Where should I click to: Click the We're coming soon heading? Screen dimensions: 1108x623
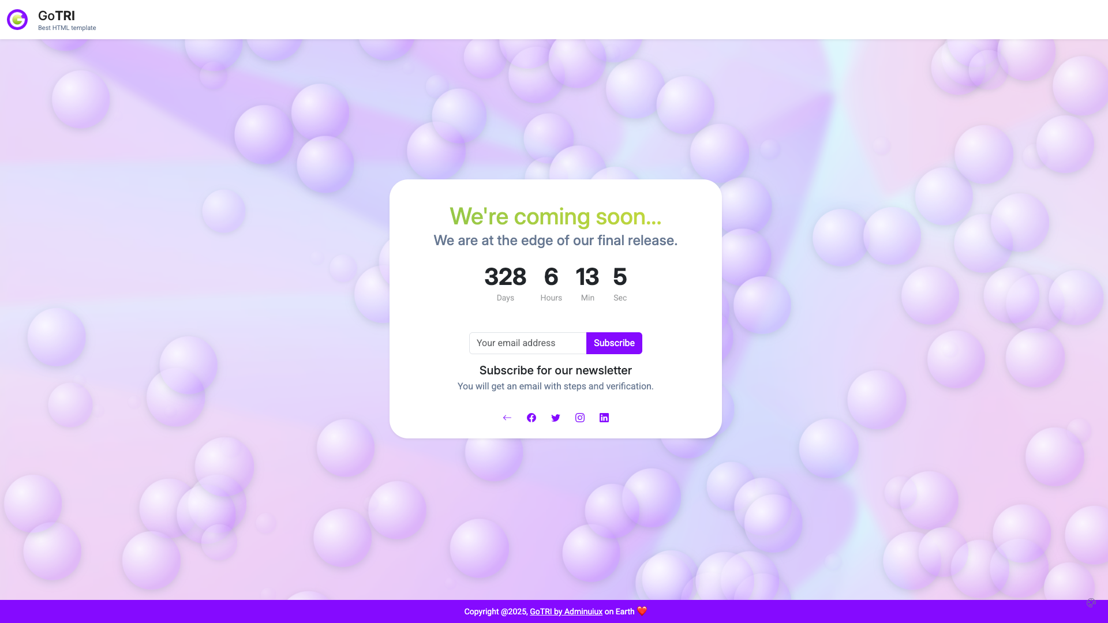(x=555, y=216)
